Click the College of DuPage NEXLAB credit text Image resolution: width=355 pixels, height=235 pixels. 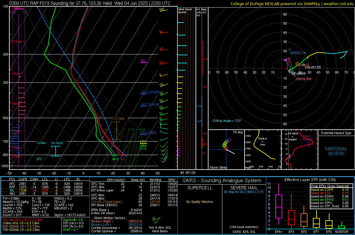pos(292,4)
